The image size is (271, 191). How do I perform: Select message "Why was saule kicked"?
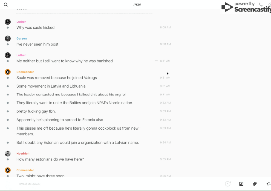pos(35,28)
